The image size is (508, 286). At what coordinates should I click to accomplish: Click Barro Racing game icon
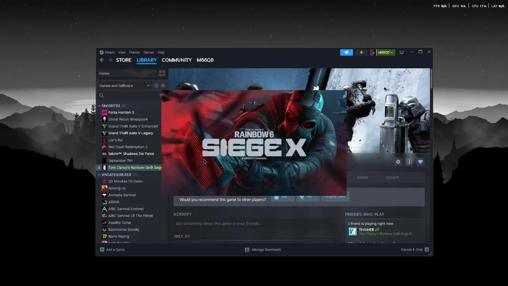pos(104,236)
